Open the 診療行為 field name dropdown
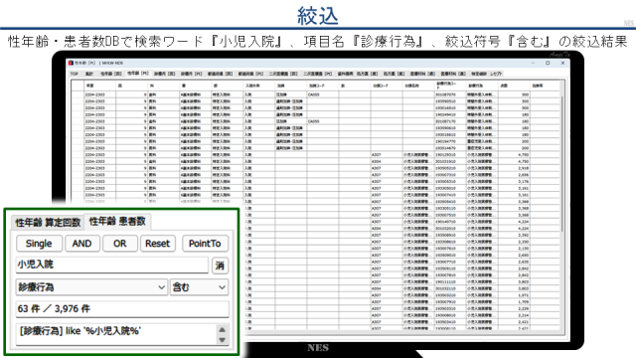Image resolution: width=636 pixels, height=358 pixels. click(x=91, y=287)
